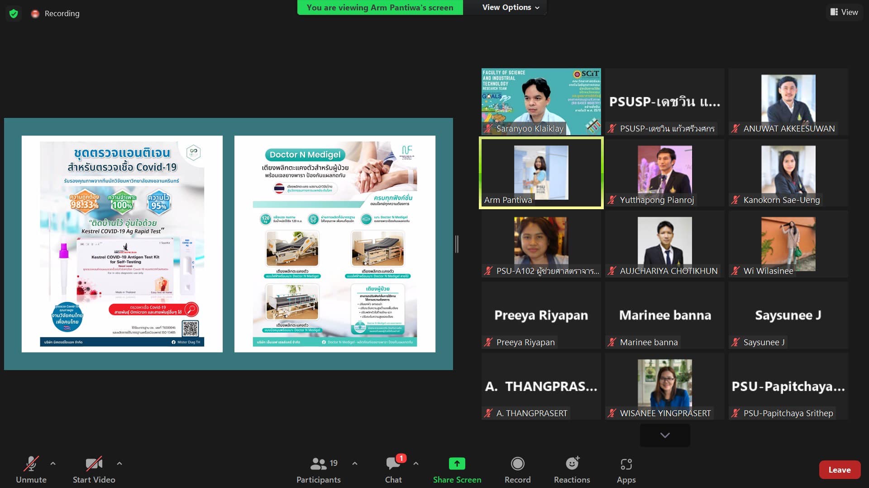Screen dimensions: 869x488
Task: Select Kanokorn Sae-Ueng's video tile
Action: pos(788,173)
